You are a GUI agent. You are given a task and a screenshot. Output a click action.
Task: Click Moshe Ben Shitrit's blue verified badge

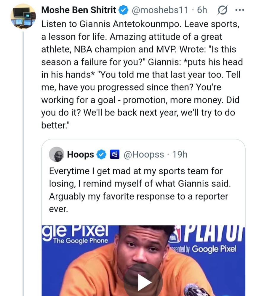122,10
